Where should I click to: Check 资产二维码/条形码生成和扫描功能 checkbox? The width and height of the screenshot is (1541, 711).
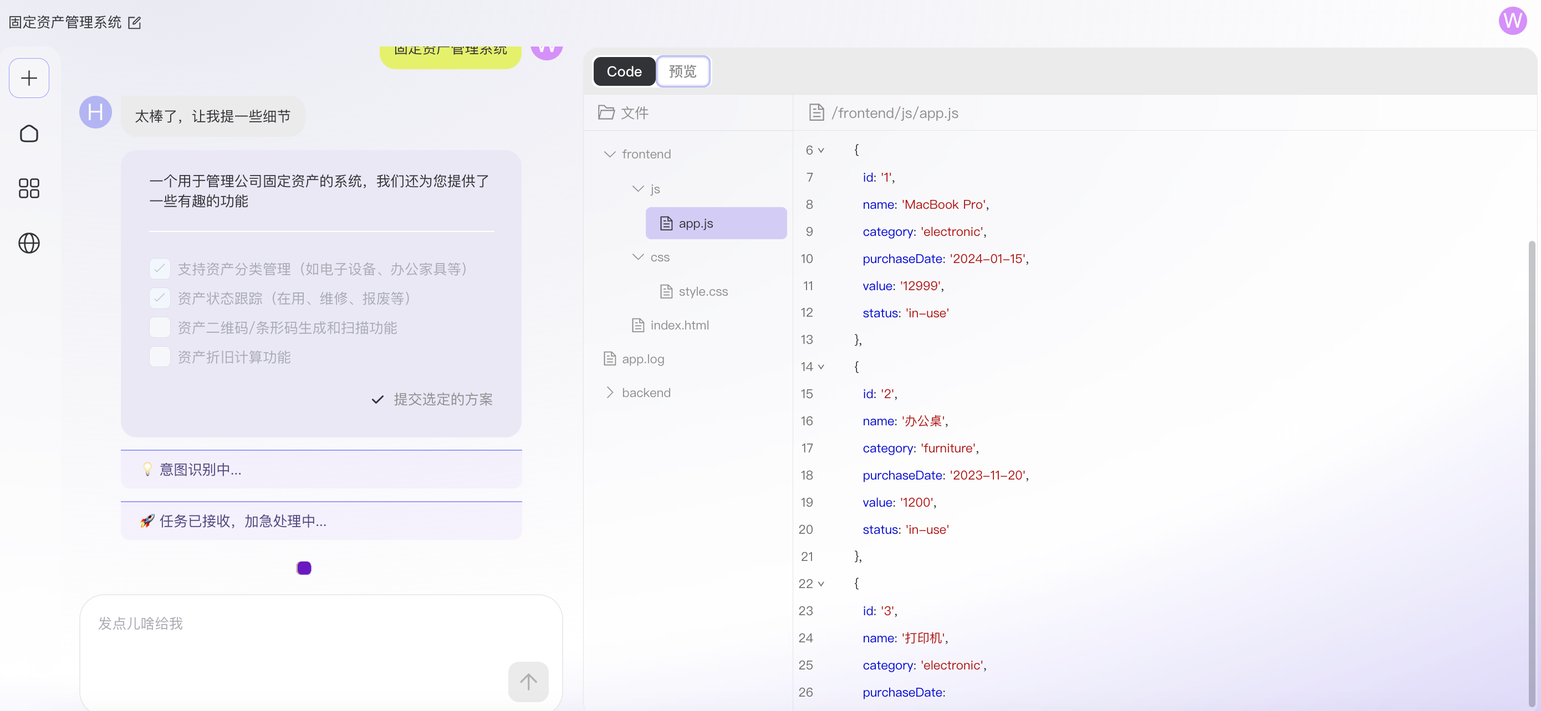(160, 327)
